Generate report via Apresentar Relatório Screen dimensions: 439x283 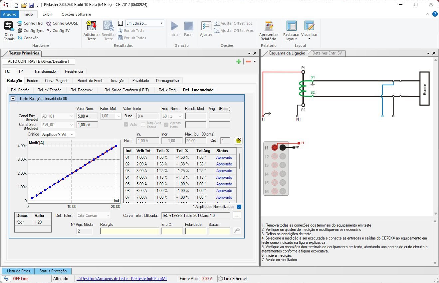(x=269, y=30)
